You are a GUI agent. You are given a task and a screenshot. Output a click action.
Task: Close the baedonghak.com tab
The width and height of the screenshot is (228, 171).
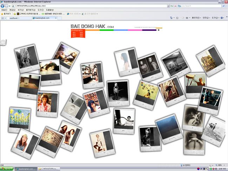(x=56, y=18)
